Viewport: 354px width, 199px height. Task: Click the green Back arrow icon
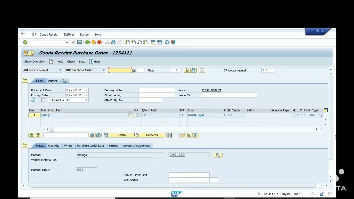(87, 42)
